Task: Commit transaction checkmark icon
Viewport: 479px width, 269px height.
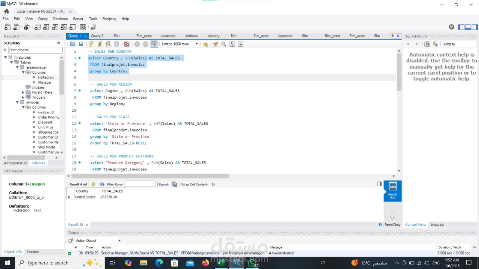Action: [137, 44]
